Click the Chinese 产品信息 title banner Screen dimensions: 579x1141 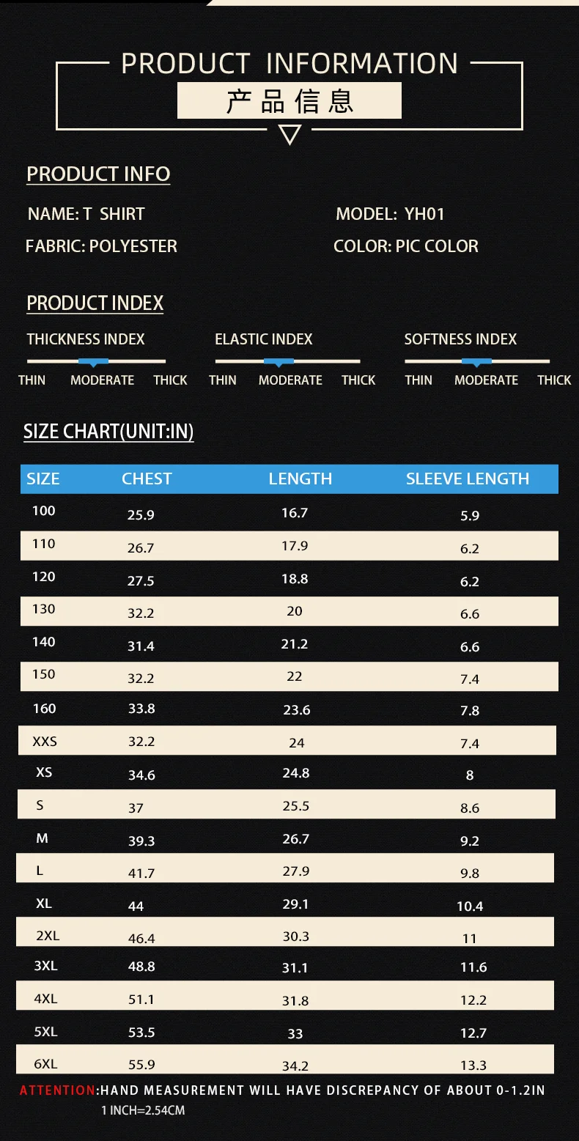pos(289,100)
